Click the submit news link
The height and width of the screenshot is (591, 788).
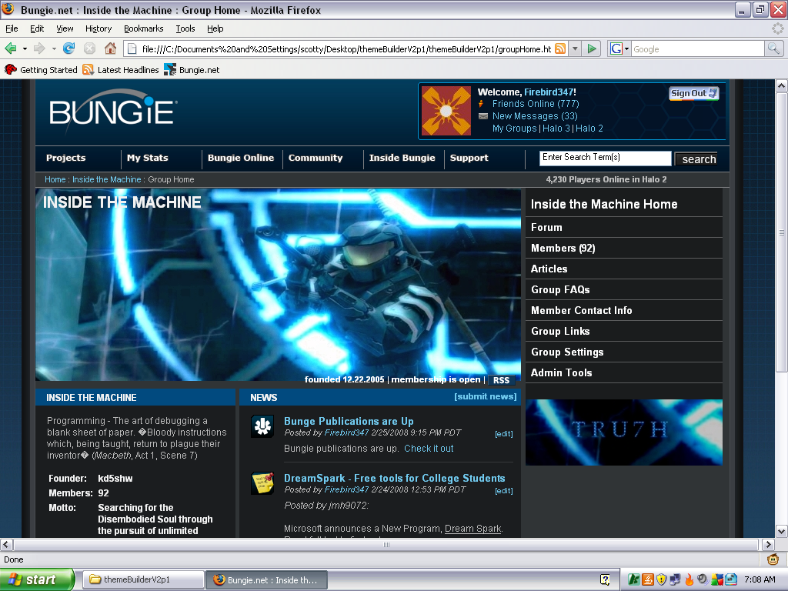tap(485, 396)
